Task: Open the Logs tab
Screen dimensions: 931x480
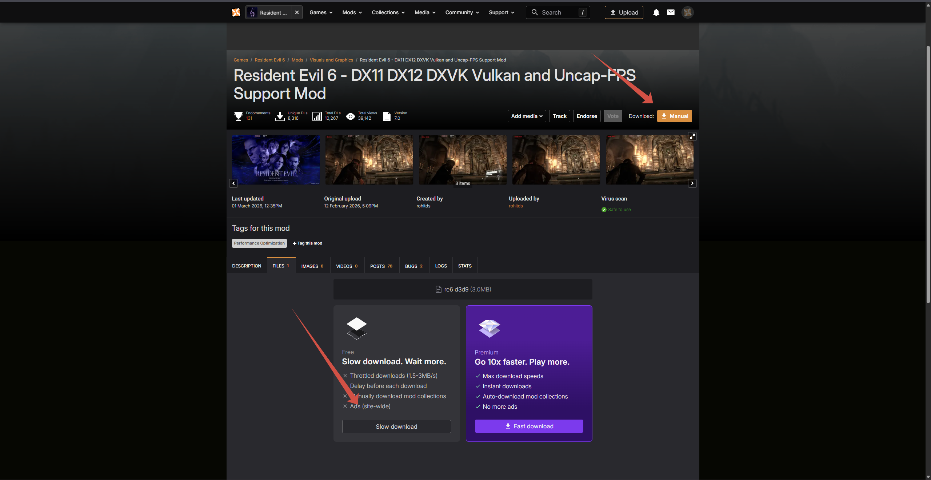Action: point(441,266)
